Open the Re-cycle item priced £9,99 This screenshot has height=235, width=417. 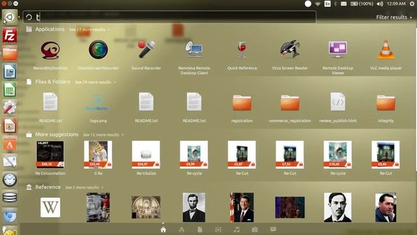pyautogui.click(x=194, y=155)
